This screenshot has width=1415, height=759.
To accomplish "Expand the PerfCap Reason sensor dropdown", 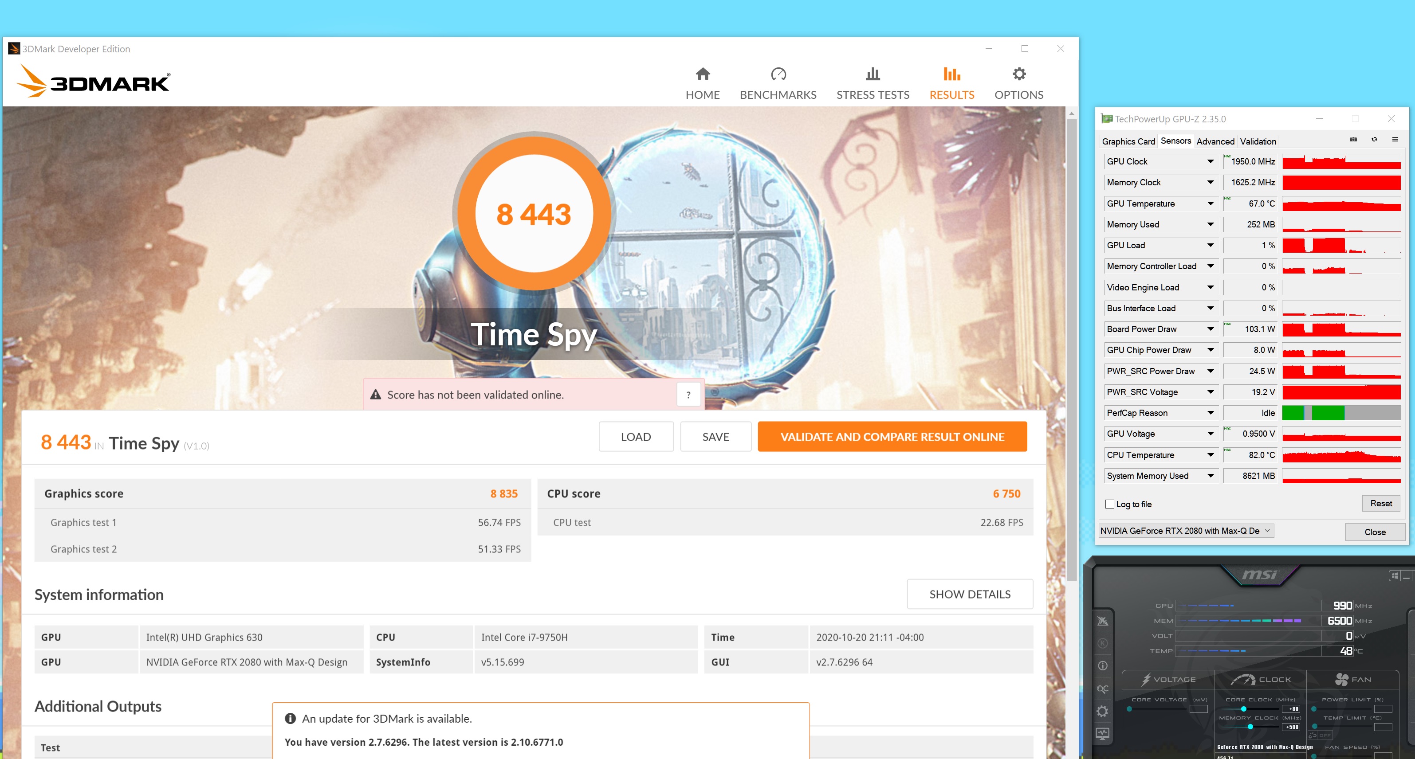I will coord(1211,413).
